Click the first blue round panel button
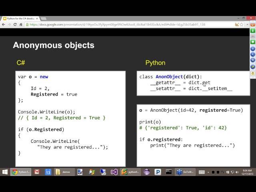 coord(253,49)
